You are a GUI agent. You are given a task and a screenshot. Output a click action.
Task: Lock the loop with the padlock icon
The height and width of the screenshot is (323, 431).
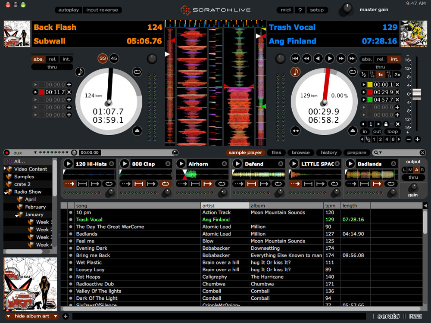[385, 124]
